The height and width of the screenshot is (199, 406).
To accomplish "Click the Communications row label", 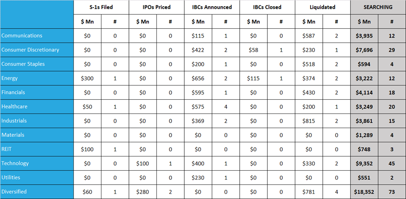I will coord(22,35).
